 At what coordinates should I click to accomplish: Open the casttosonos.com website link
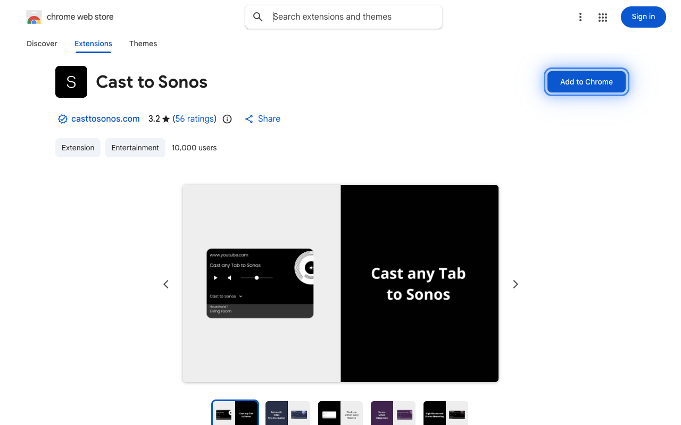105,119
